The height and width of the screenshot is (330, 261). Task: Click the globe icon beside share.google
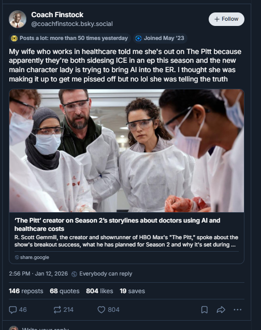pos(17,257)
